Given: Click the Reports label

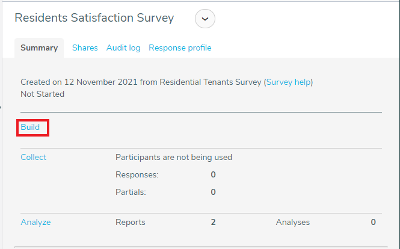Looking at the screenshot, I should (131, 222).
